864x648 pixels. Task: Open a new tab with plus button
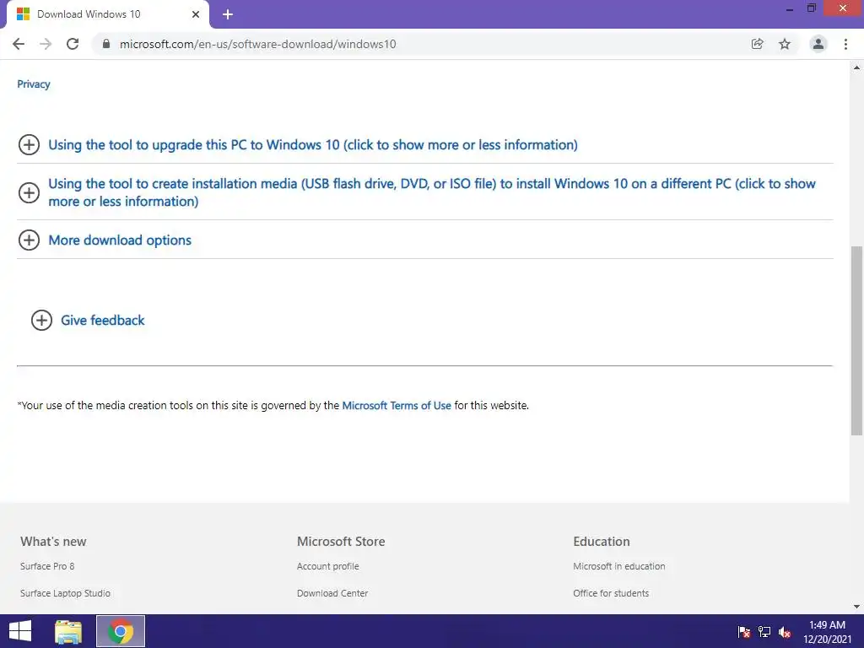pos(228,14)
